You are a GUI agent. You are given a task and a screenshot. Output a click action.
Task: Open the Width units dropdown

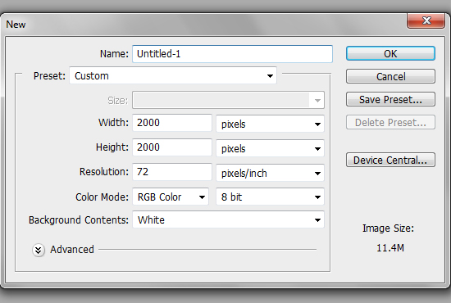click(270, 124)
